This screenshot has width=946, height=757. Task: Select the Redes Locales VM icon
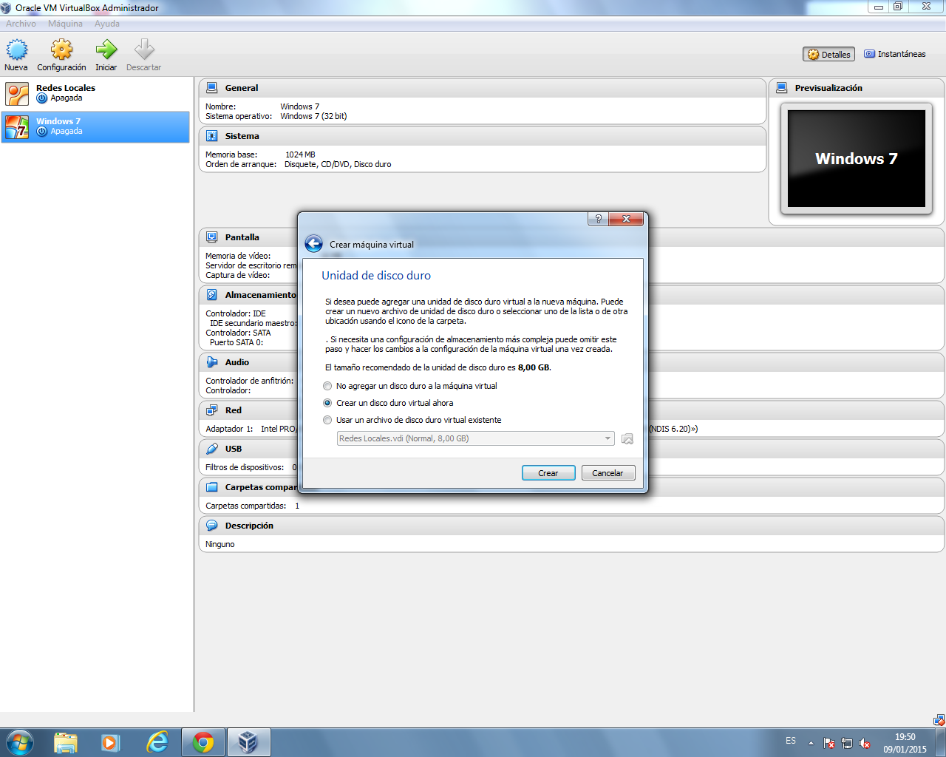pyautogui.click(x=17, y=94)
